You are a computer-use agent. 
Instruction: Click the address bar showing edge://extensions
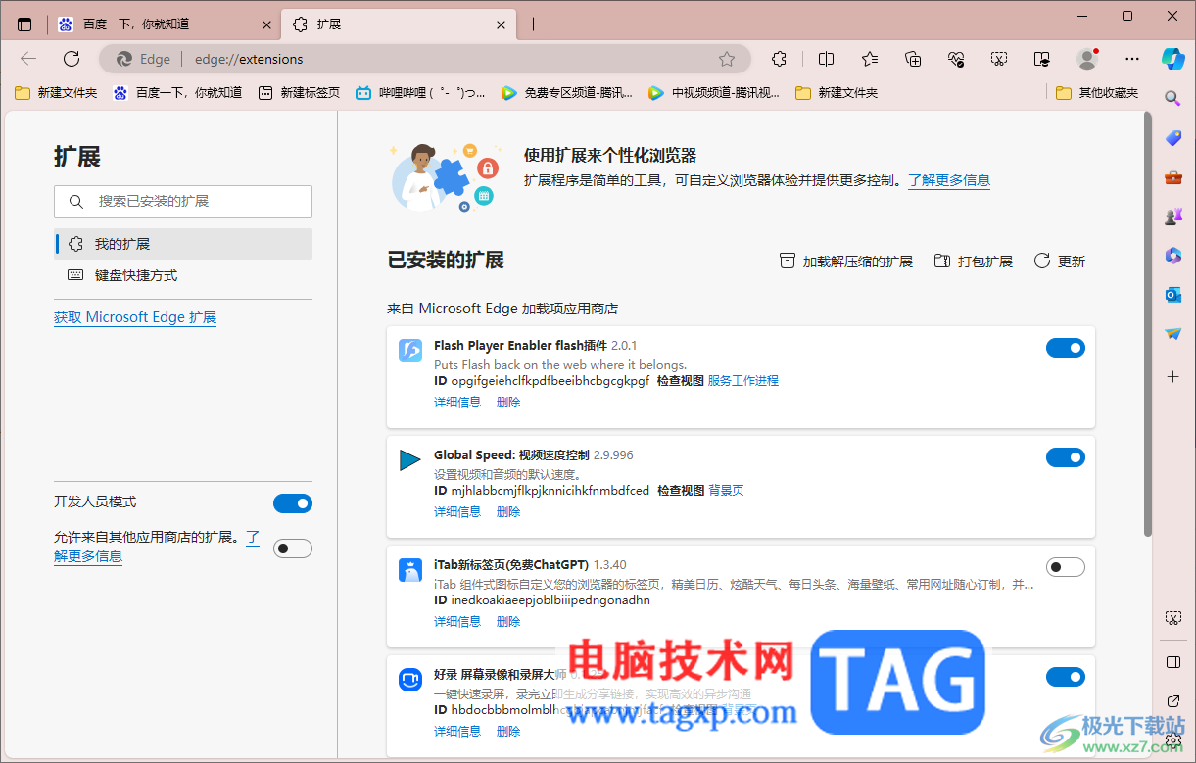[425, 59]
